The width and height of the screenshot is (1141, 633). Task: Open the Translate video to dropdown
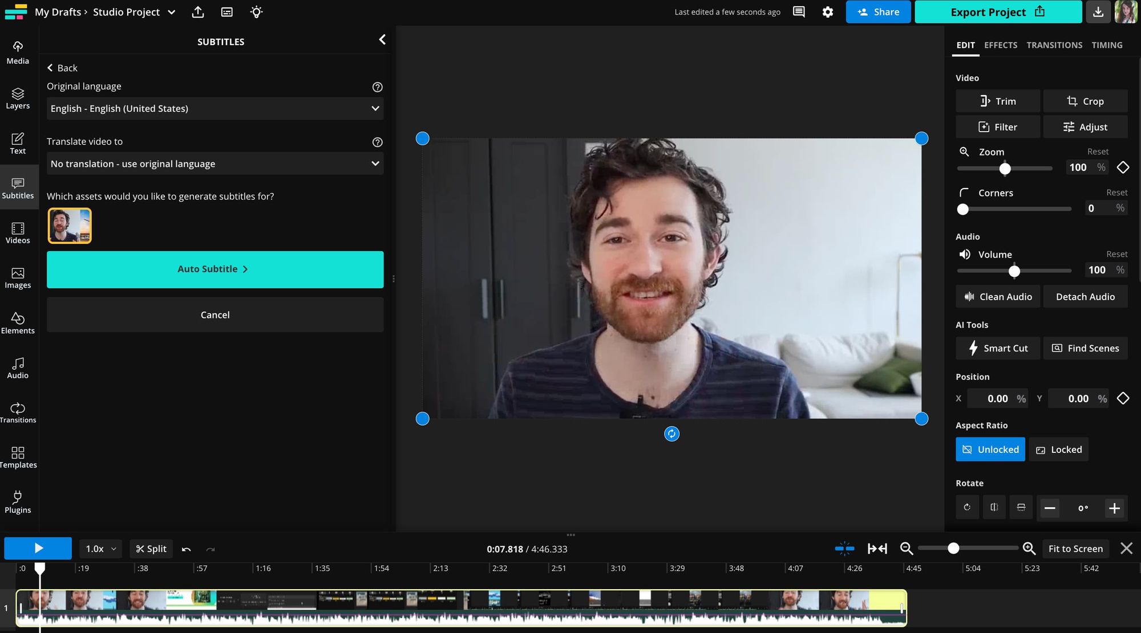pyautogui.click(x=215, y=164)
